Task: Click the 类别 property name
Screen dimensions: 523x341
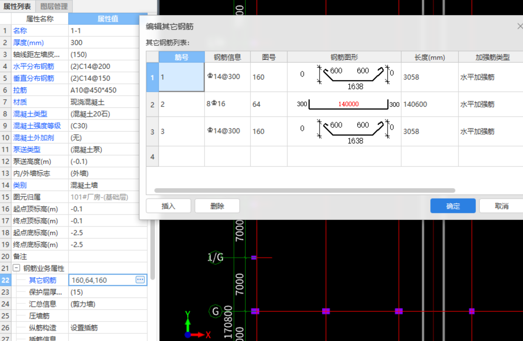Action: point(20,185)
